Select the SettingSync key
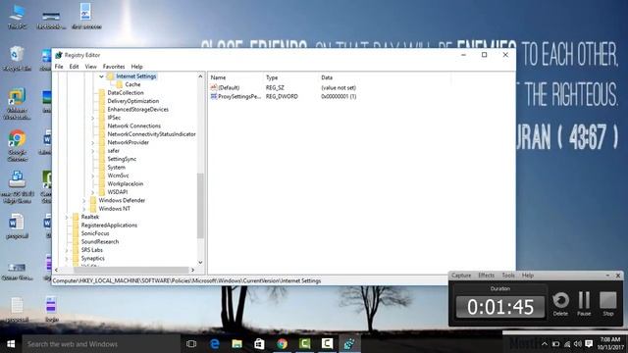Image resolution: width=628 pixels, height=353 pixels. [x=122, y=159]
